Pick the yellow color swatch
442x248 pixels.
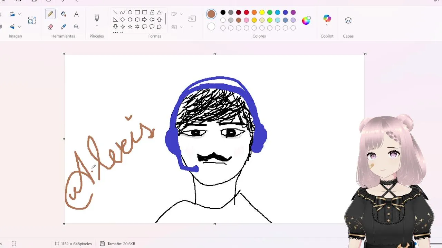coord(262,13)
